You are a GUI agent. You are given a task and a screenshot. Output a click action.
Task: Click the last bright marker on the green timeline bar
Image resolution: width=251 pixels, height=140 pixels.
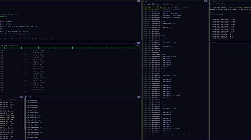[107, 48]
